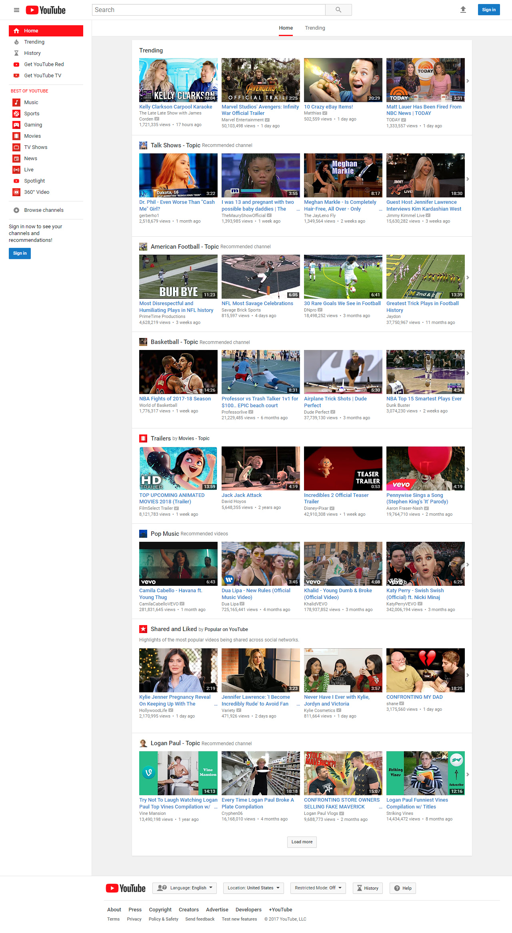Viewport: 512px width, 933px height.
Task: Show next videos in Trailers row
Action: click(x=468, y=469)
